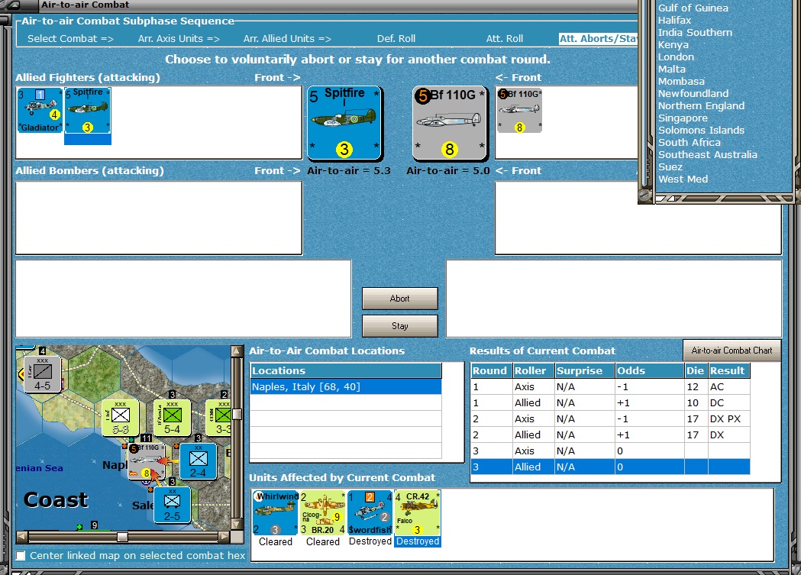Select the Def. Roll subphase step
Screen dimensions: 801x575
pyautogui.click(x=396, y=39)
